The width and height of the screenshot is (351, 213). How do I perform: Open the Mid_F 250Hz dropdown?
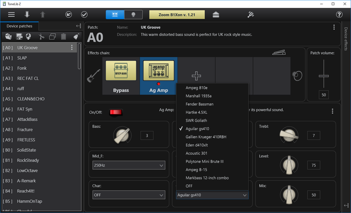129,165
